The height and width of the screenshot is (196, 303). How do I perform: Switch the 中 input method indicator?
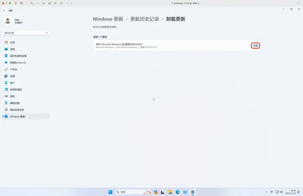tap(272, 192)
